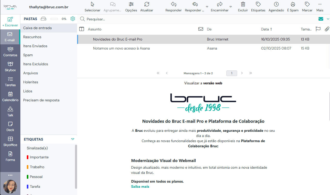Open the Deck app icon
Screen dimensions: 330x195
coord(10,124)
